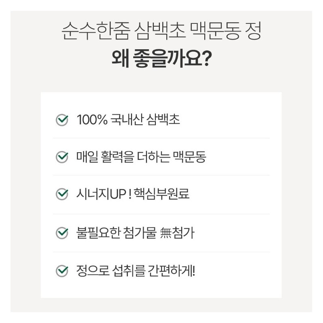This screenshot has width=323, height=323.
Task: Click the checkmark icon beside 100% 국내산 삼백초
Action: point(62,120)
